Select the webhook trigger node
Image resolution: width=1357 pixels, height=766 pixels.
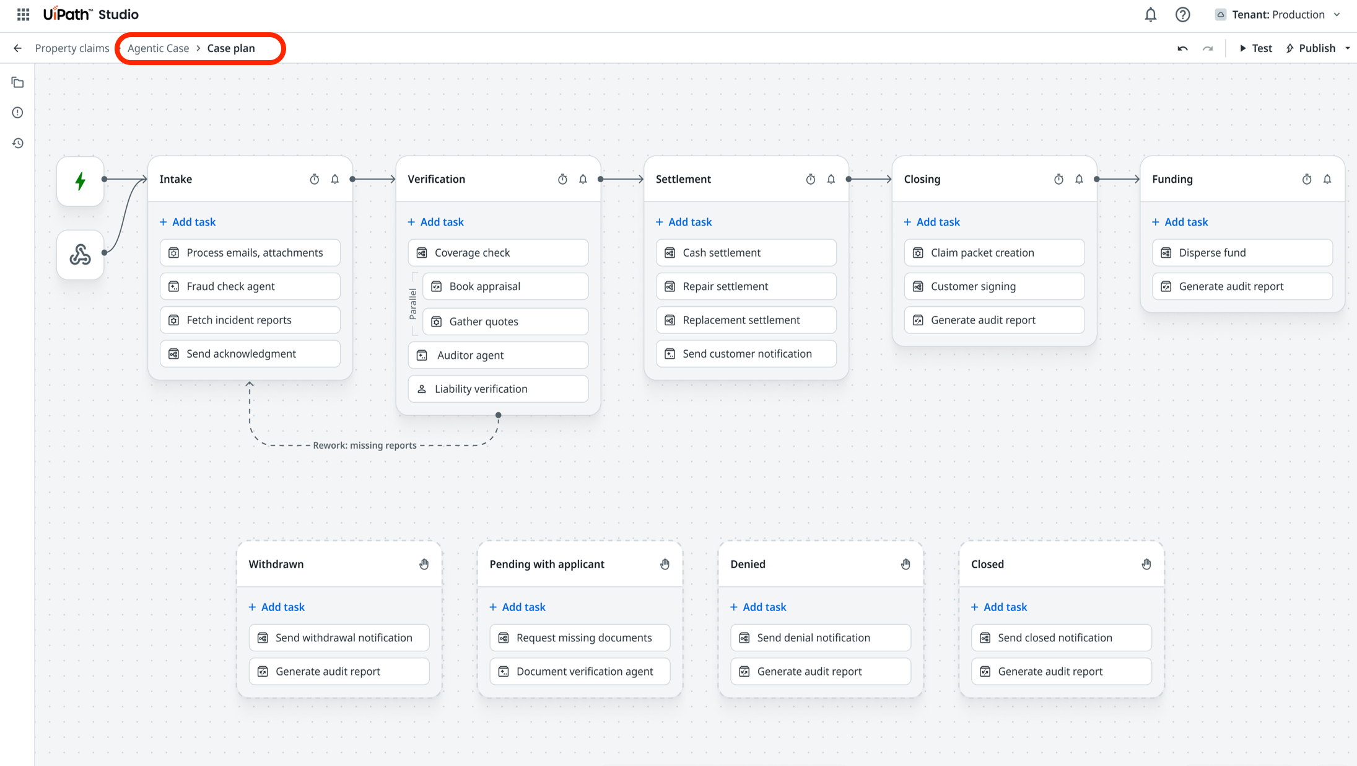(81, 255)
